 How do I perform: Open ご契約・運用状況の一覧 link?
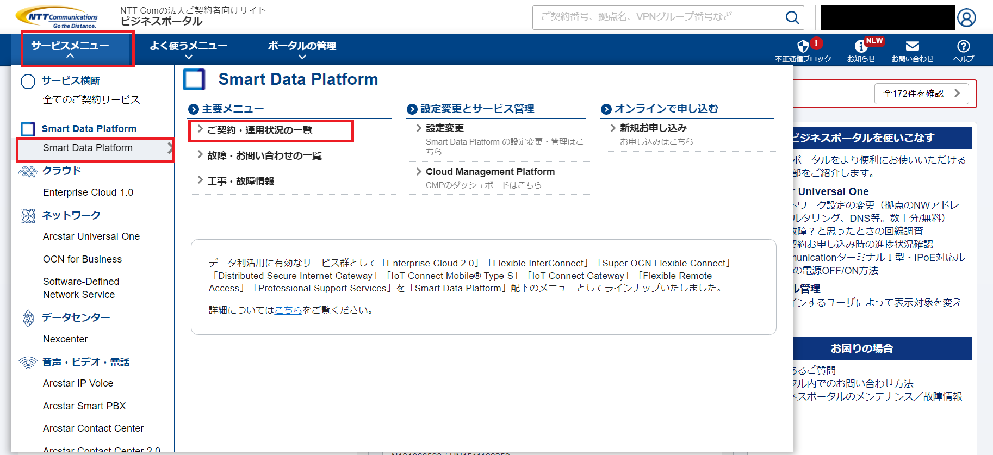coord(260,130)
